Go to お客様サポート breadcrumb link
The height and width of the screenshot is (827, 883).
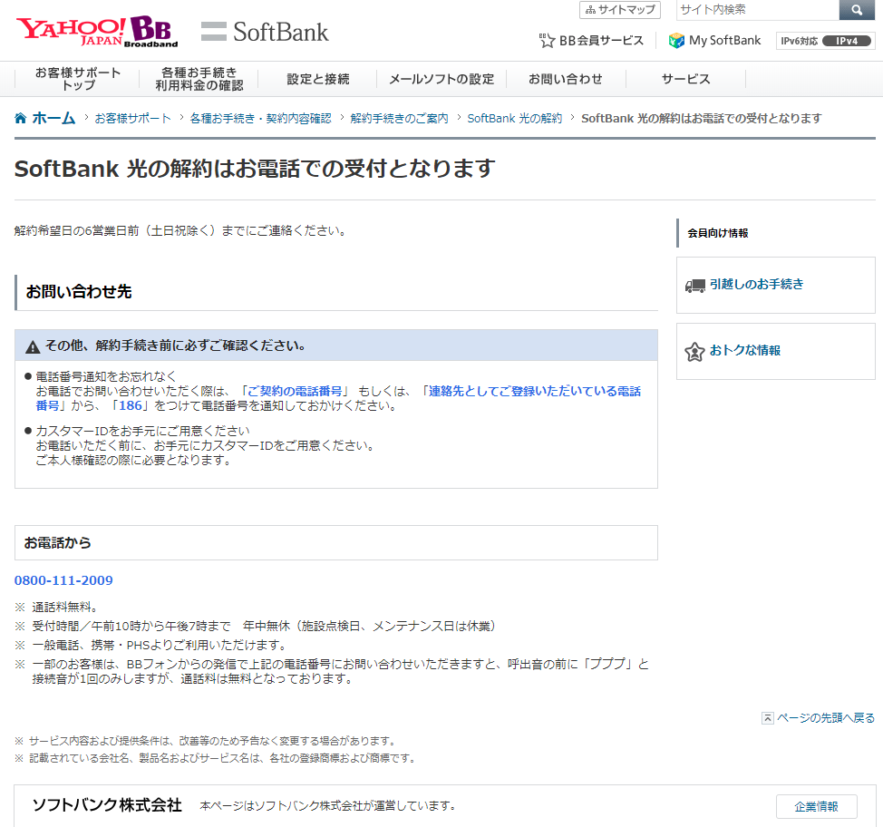click(133, 118)
